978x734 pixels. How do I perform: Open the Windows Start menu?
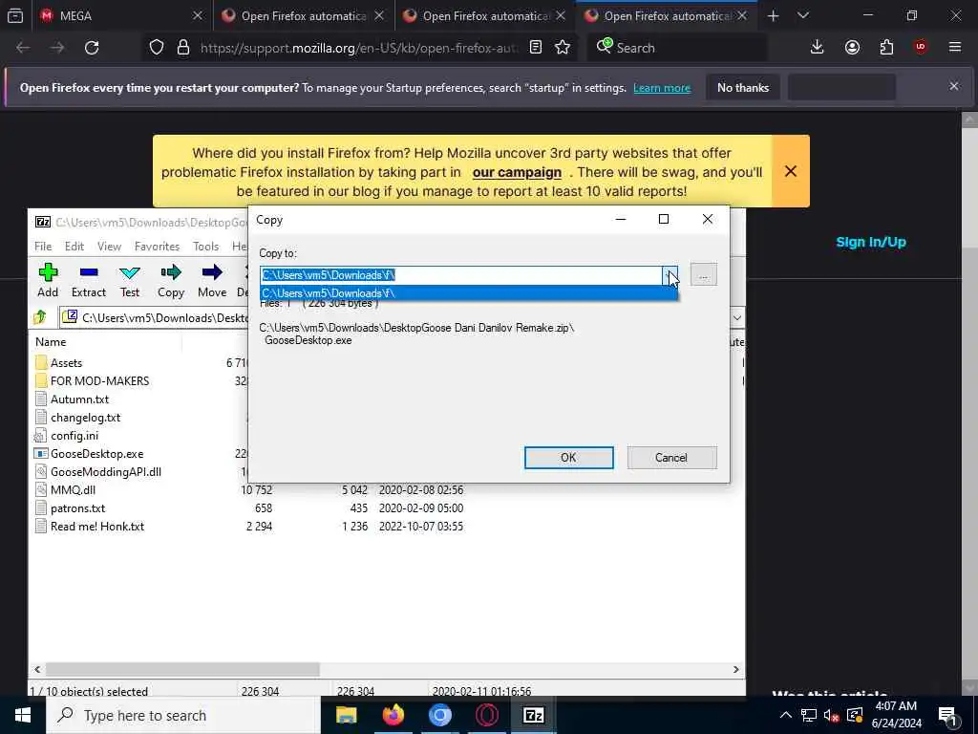click(x=23, y=715)
